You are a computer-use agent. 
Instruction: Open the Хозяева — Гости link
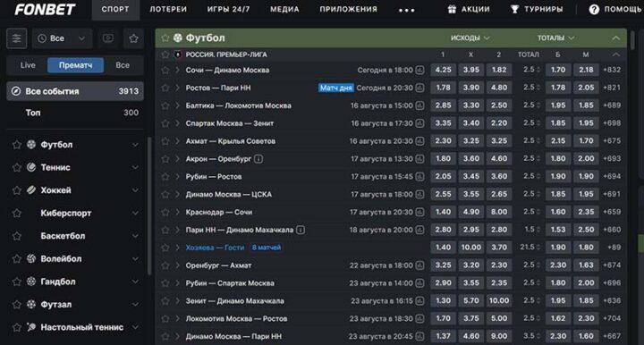(x=215, y=248)
